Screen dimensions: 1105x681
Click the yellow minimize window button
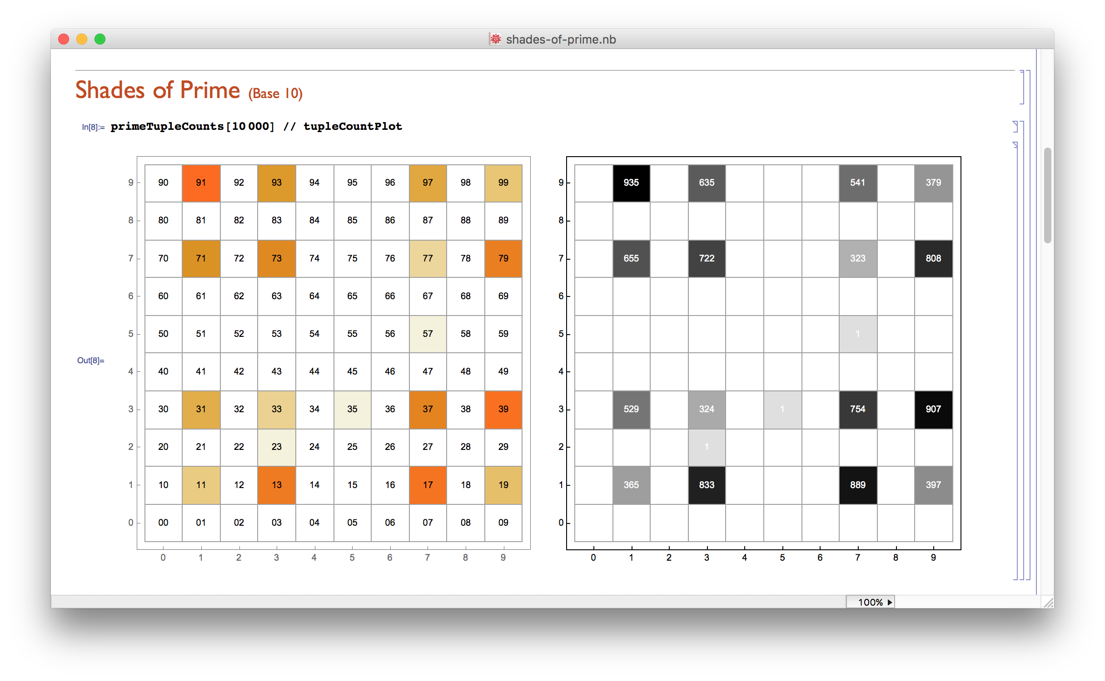point(82,39)
